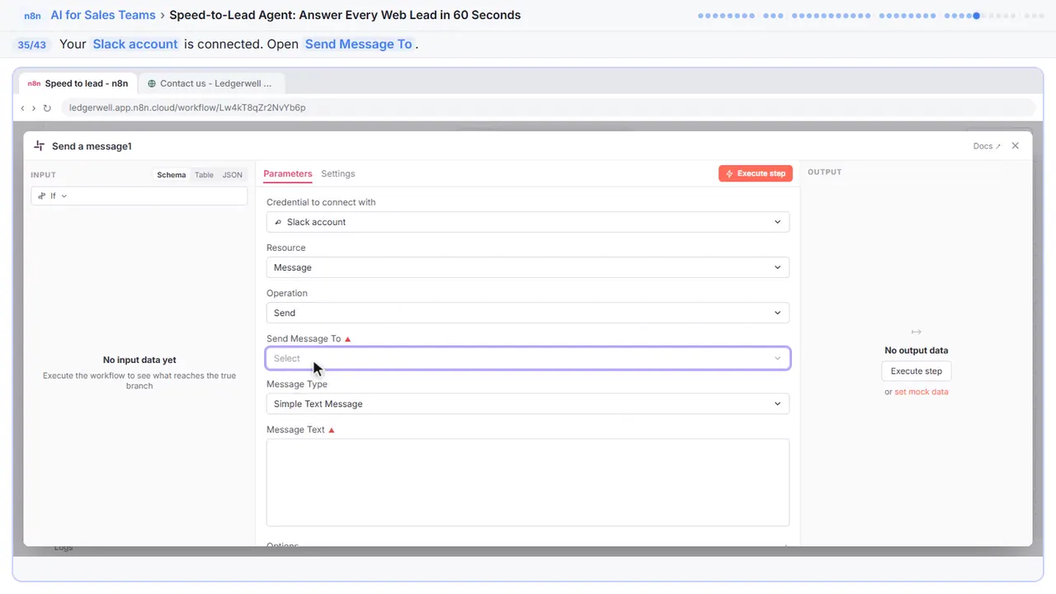The height and width of the screenshot is (594, 1056).
Task: Click the Send Message To instruction link
Action: [x=358, y=44]
